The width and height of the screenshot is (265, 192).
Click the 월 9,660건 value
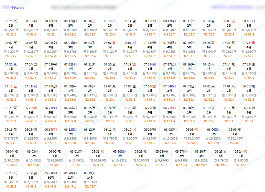170,117
